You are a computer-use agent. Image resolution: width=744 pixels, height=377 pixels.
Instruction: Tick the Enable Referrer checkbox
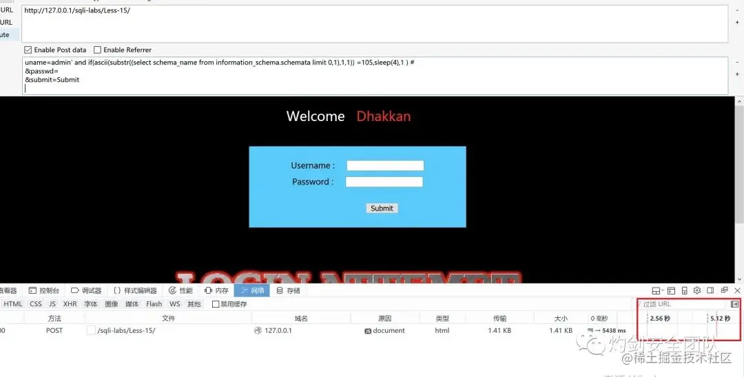pyautogui.click(x=97, y=50)
